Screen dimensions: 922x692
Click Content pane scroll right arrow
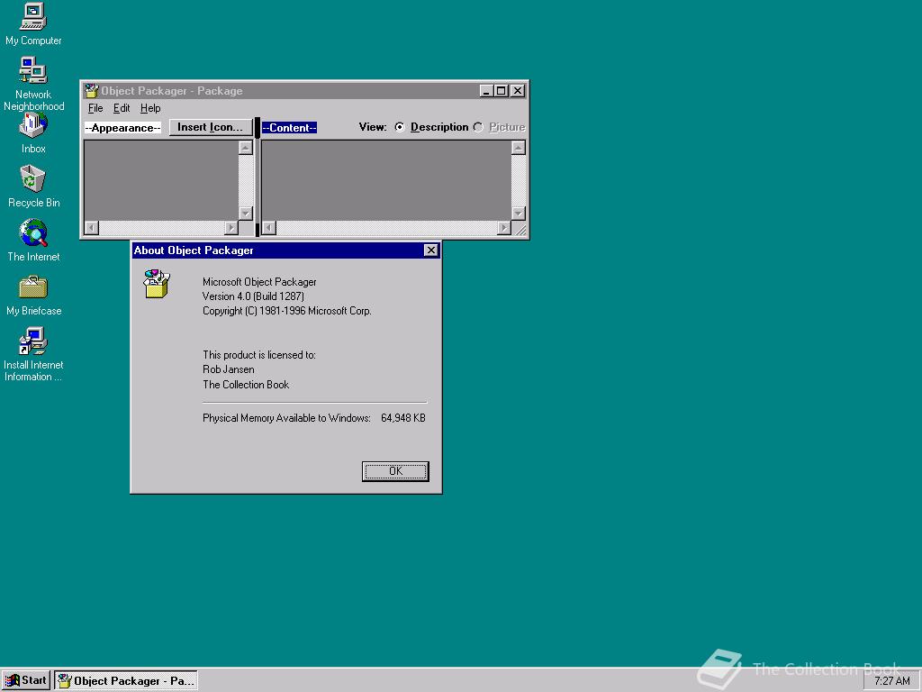click(504, 228)
